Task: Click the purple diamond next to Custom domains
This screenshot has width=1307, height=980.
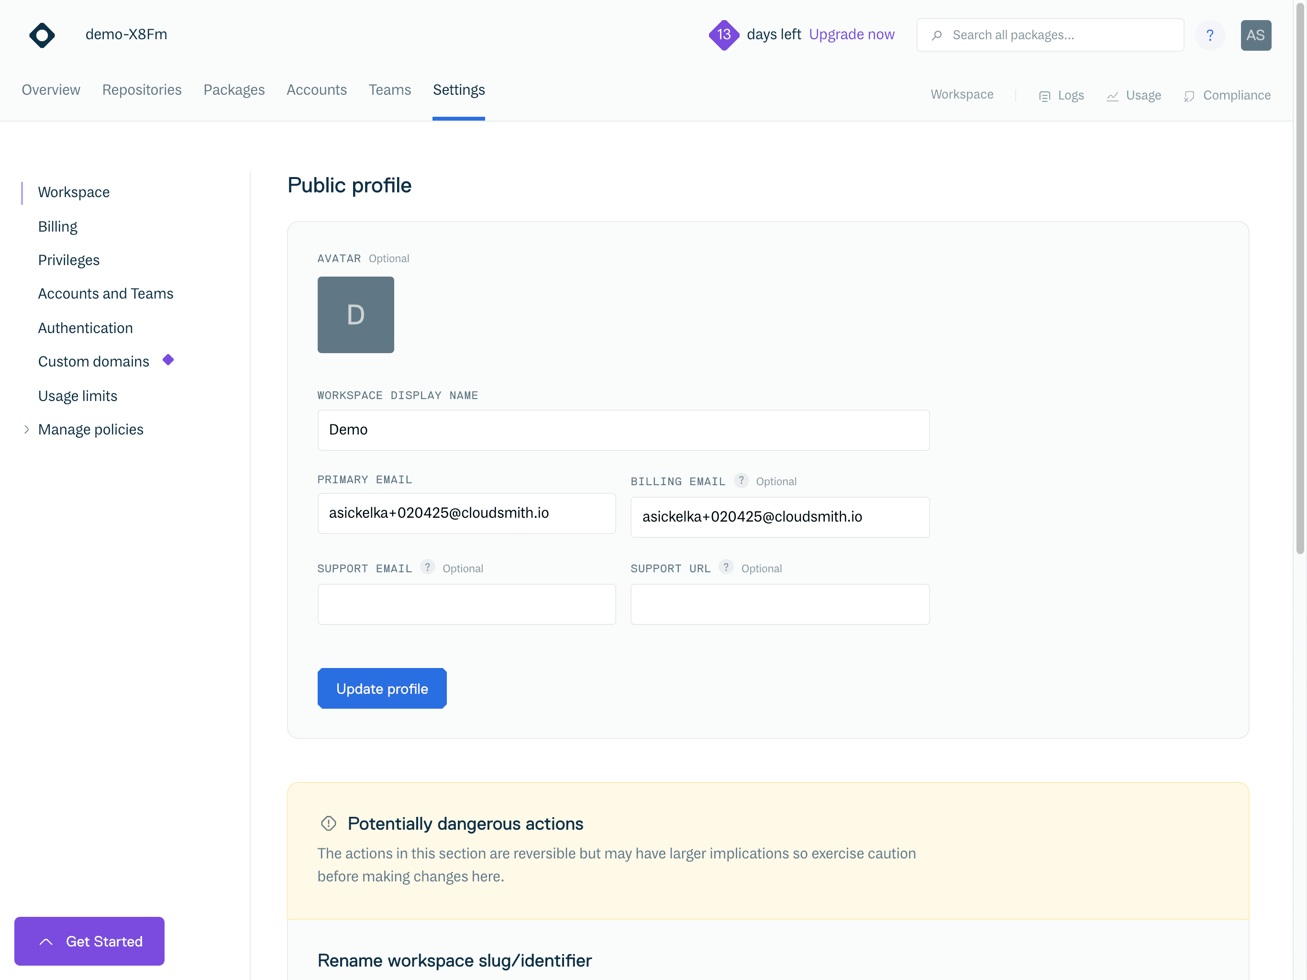Action: 168,360
